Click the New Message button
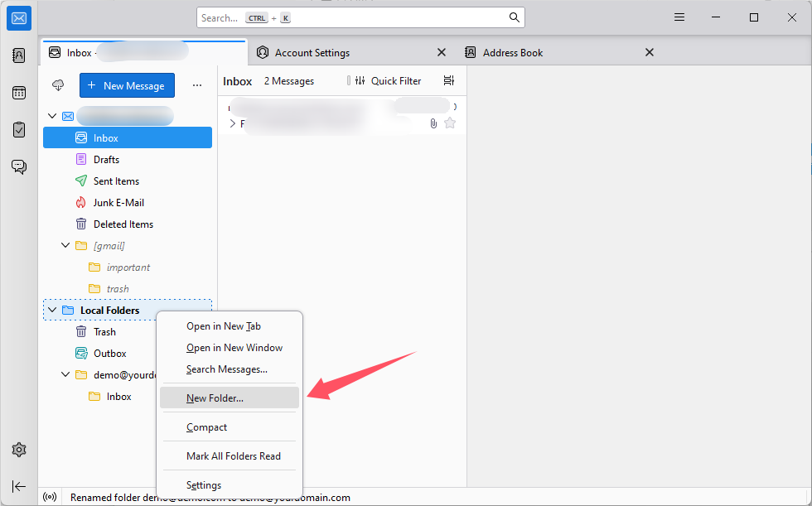 (x=127, y=85)
